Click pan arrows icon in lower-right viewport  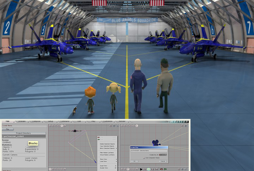click(x=182, y=169)
